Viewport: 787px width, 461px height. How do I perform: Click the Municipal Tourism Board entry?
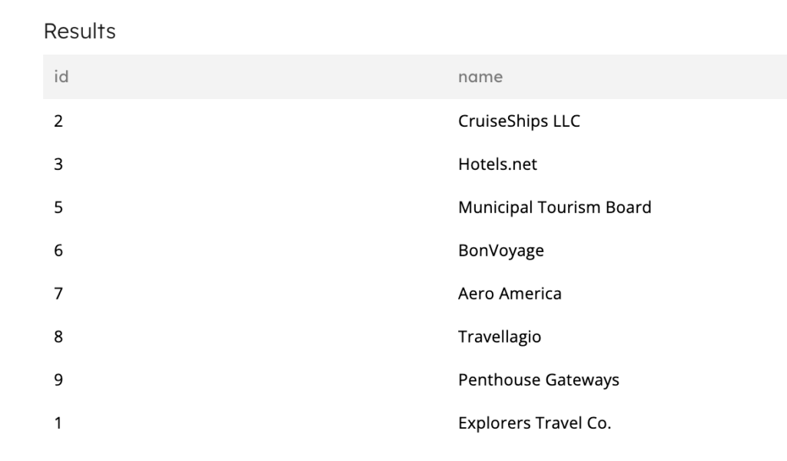tap(555, 207)
